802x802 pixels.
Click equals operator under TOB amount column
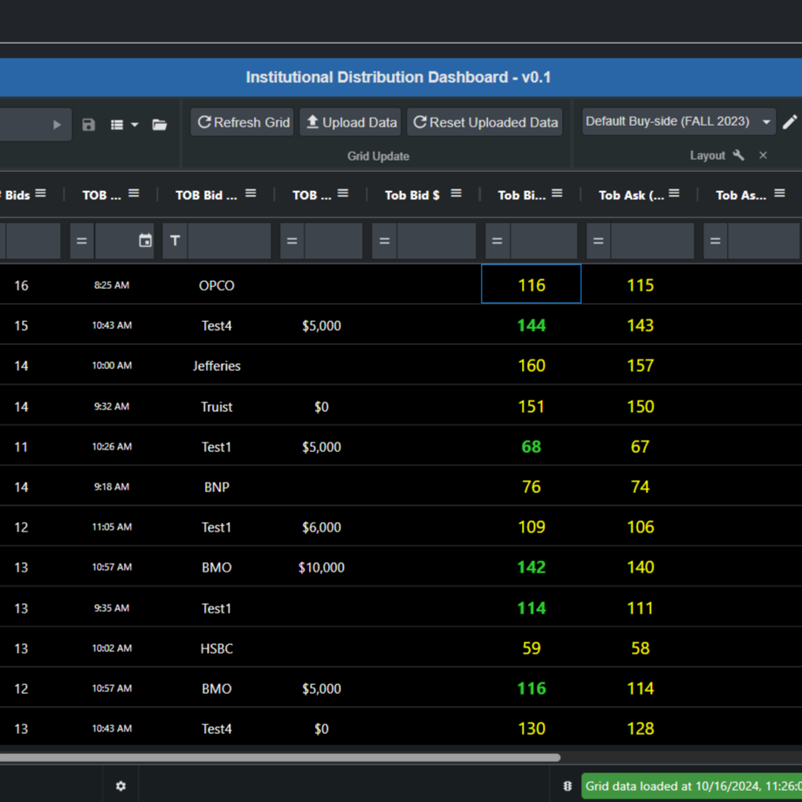pyautogui.click(x=292, y=241)
